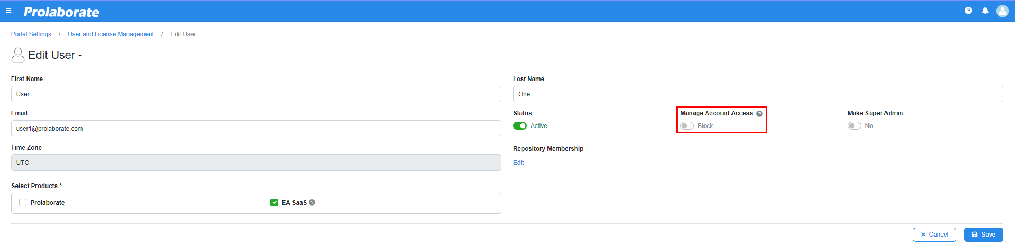
Task: Click the Repository Membership label
Action: (548, 149)
